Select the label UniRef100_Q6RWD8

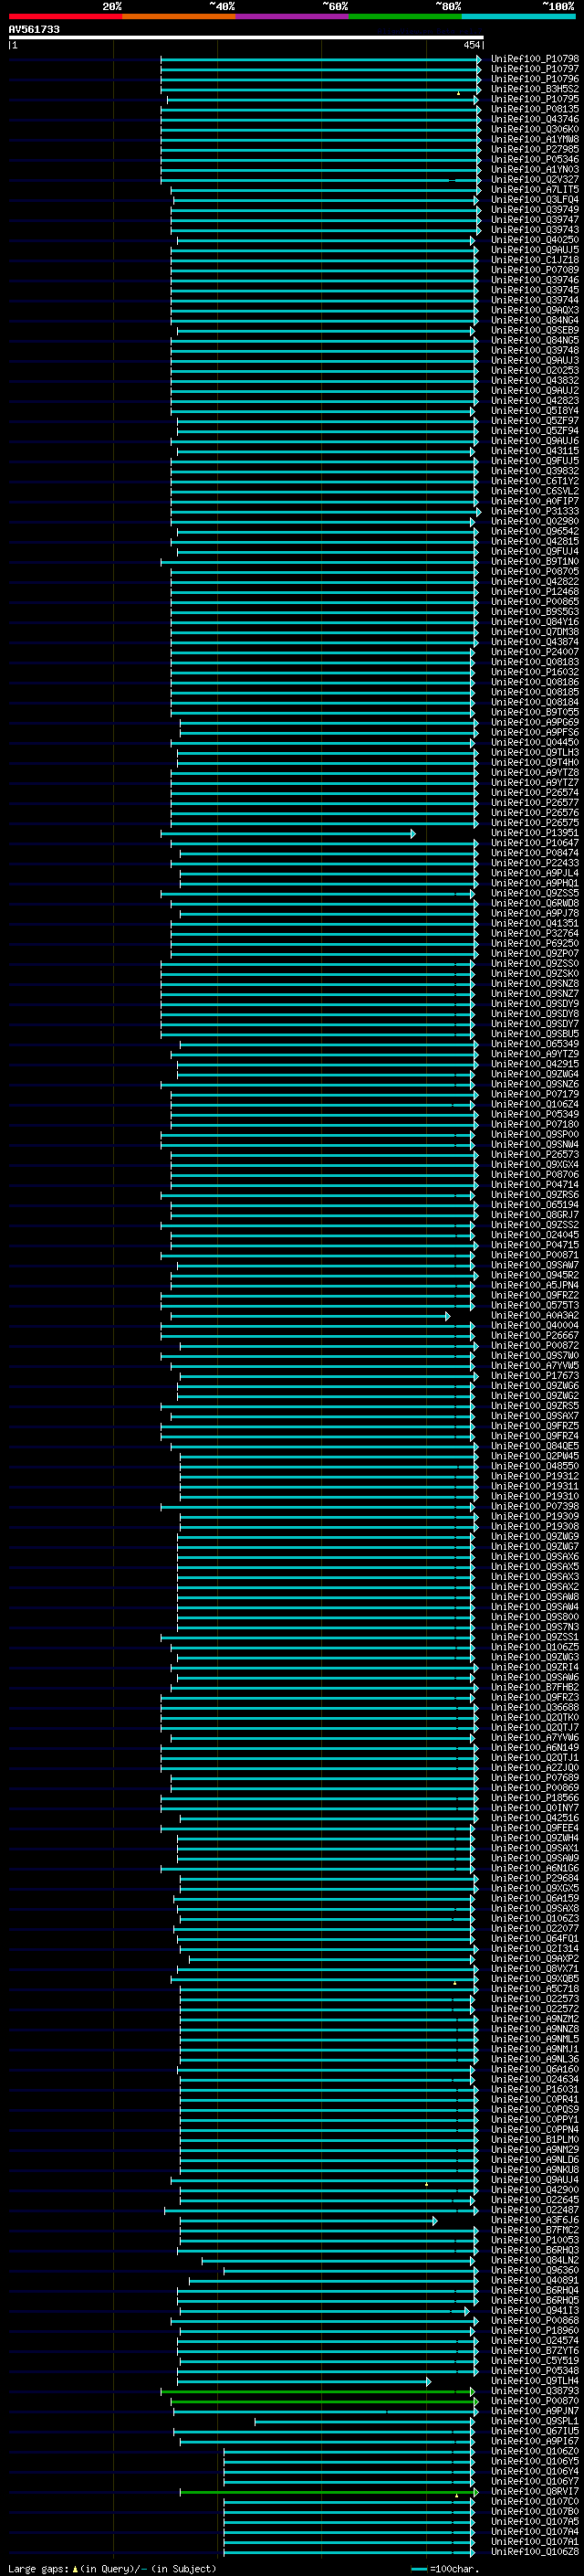tap(535, 903)
